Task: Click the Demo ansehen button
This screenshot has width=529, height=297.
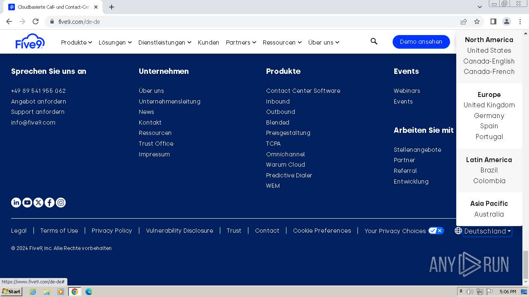Action: [x=421, y=42]
